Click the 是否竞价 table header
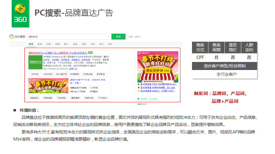 233,47
